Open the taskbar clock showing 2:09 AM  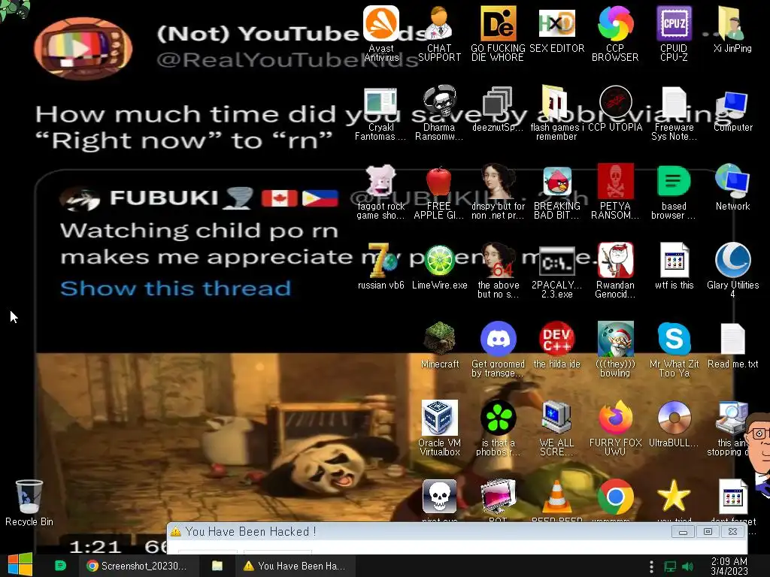729,566
